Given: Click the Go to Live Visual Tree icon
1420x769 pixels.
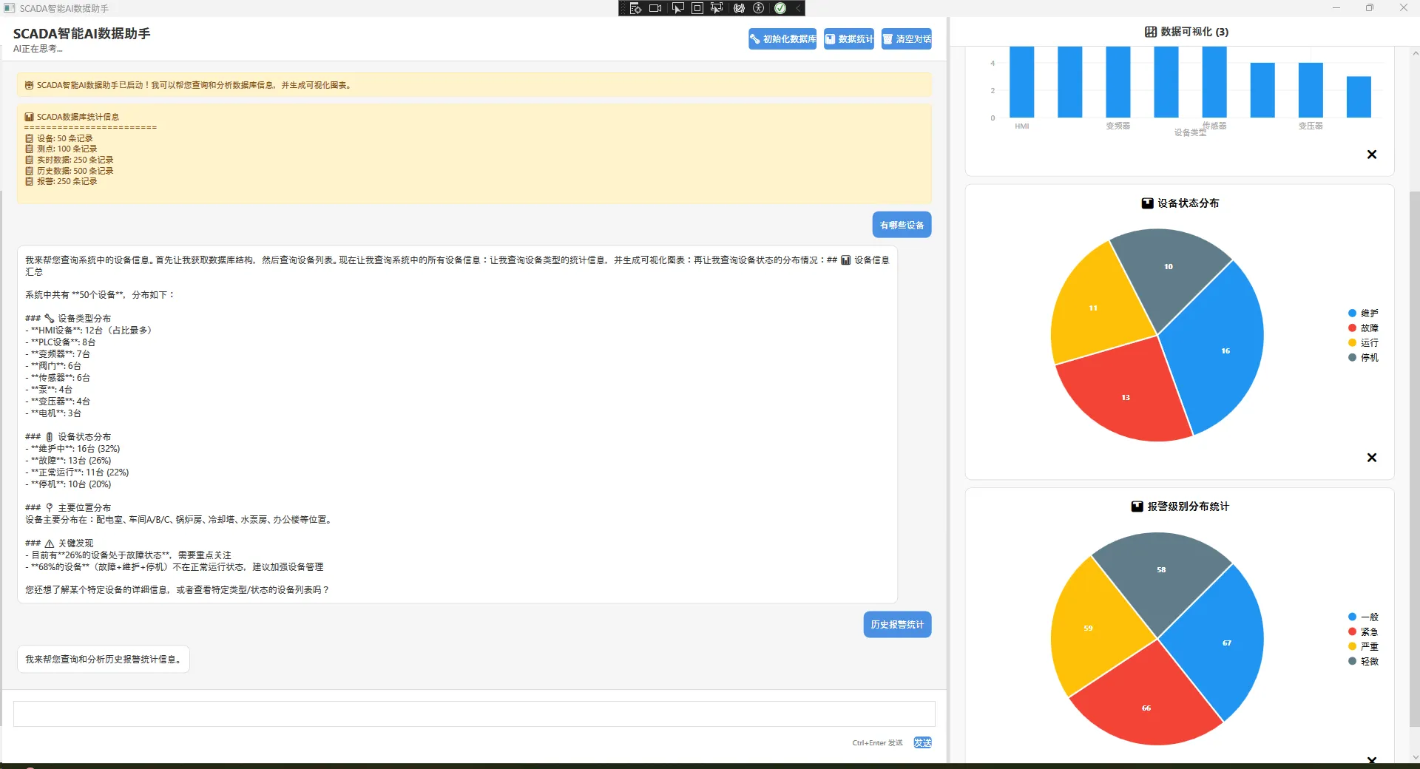Looking at the screenshot, I should 635,8.
